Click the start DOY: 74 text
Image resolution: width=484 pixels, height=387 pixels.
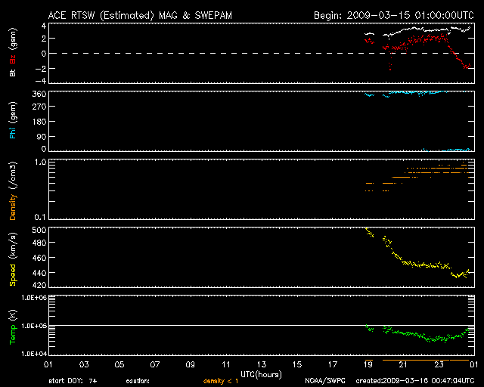[73, 381]
